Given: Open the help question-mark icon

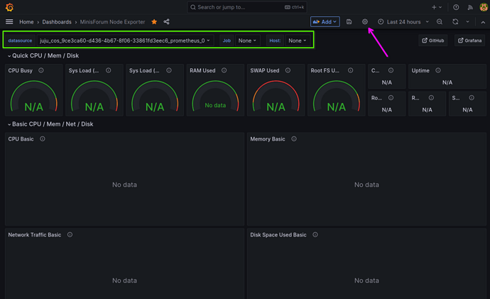Looking at the screenshot, I should (456, 7).
